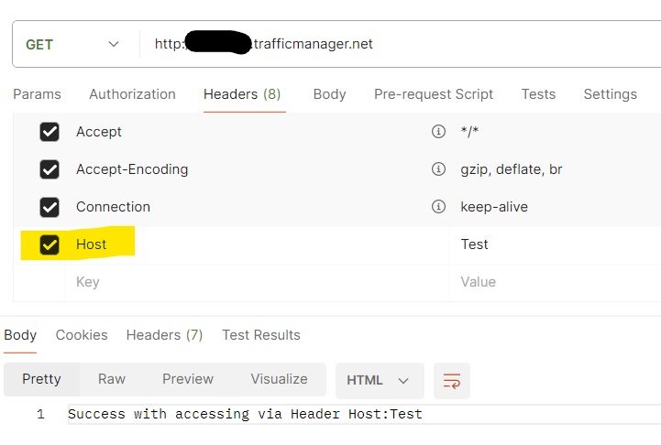Click the request URL field

click(x=403, y=44)
